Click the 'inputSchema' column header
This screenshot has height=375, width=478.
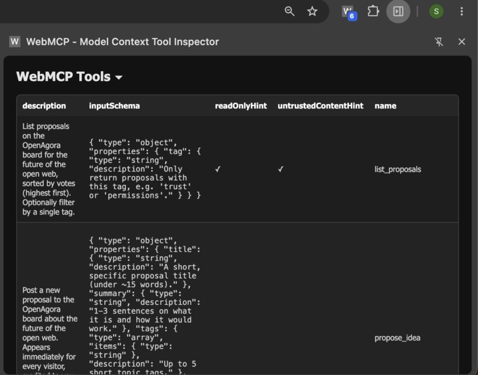115,106
